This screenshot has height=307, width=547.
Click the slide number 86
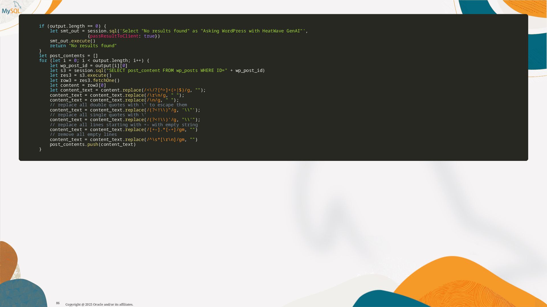tap(58, 303)
